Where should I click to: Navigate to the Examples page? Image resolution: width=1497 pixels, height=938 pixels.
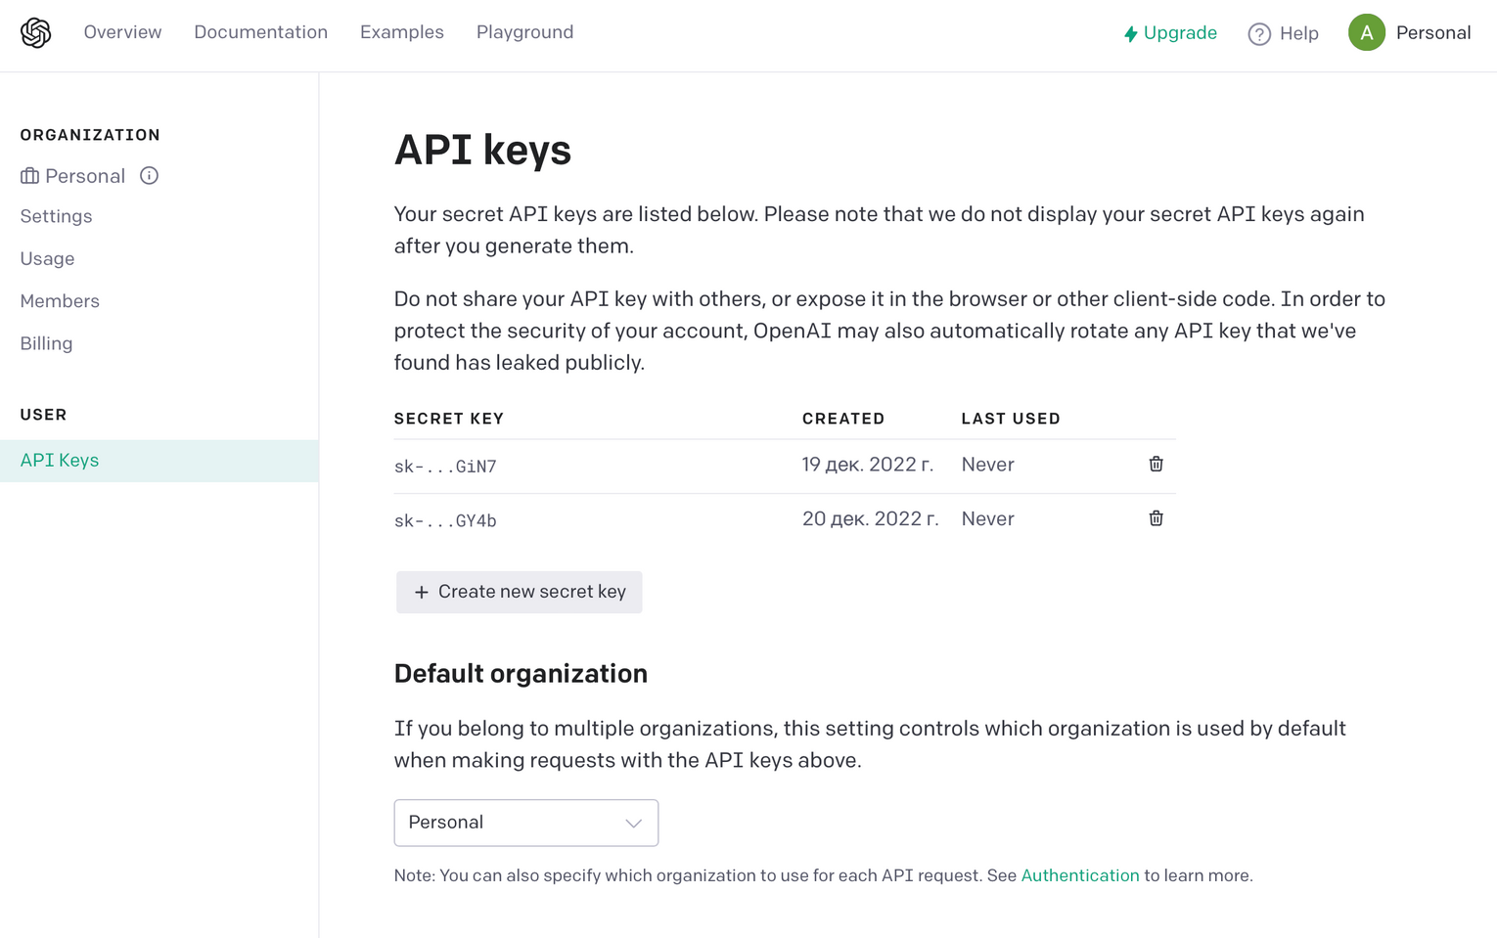[401, 32]
